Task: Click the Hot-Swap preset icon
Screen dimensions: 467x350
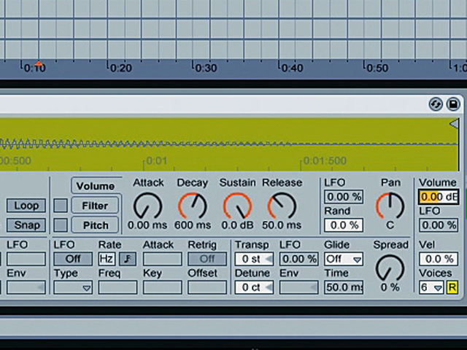Action: point(436,104)
